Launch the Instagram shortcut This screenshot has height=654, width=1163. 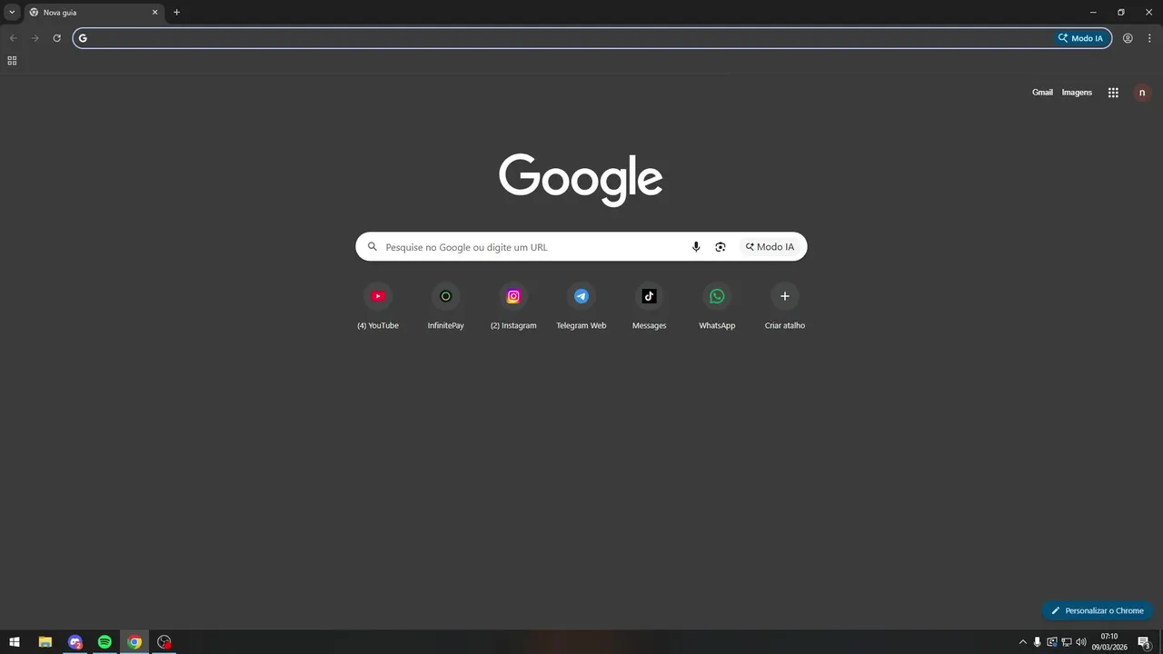pyautogui.click(x=513, y=307)
